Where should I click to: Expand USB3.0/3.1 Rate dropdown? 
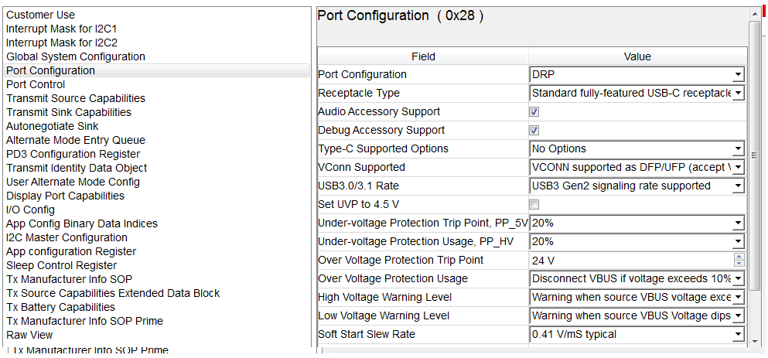637,186
